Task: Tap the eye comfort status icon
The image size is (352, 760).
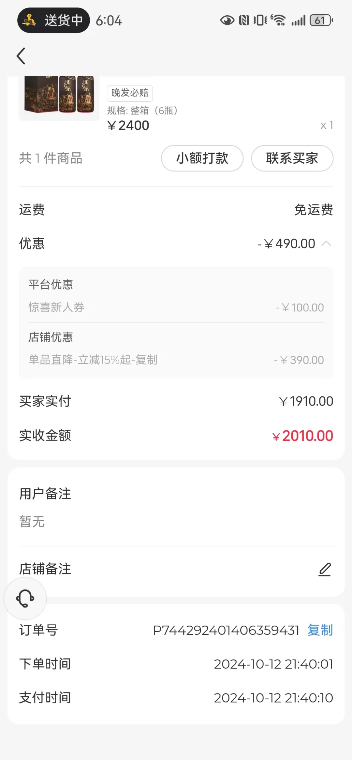Action: pyautogui.click(x=227, y=21)
